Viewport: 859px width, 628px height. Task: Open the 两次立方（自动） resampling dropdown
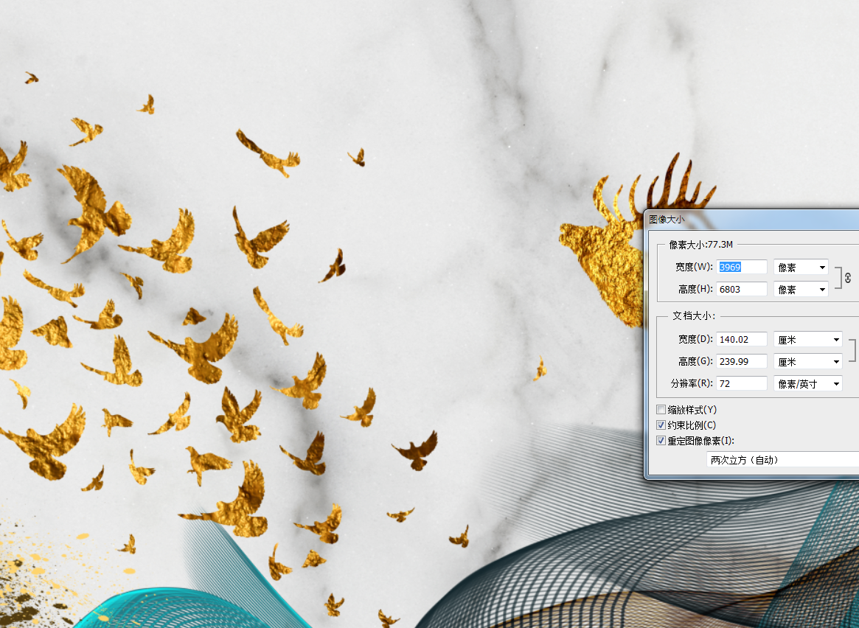(783, 460)
